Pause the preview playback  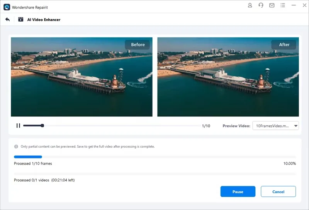18,126
